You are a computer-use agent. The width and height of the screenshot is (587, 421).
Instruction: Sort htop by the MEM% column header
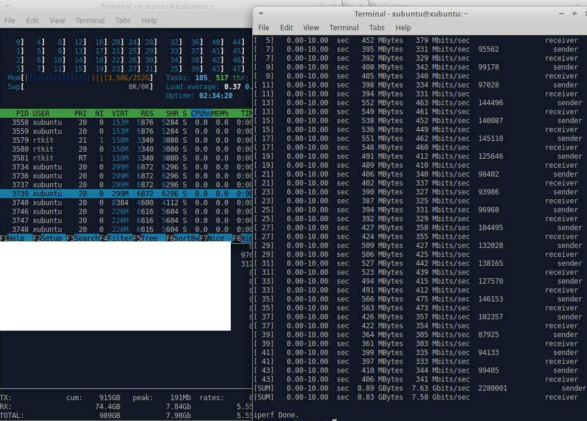pos(221,114)
